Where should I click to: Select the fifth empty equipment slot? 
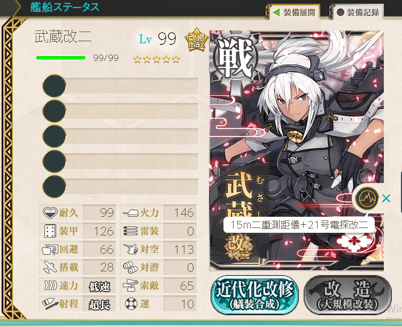tap(120, 186)
